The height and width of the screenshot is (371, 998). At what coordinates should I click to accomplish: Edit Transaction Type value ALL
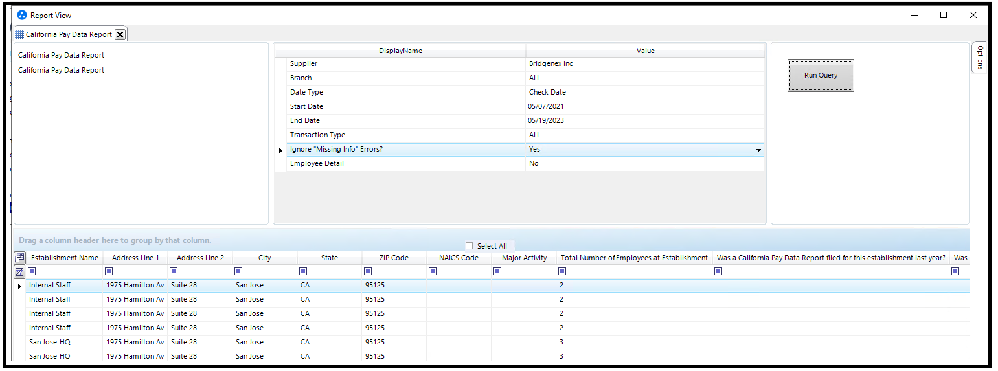(645, 135)
